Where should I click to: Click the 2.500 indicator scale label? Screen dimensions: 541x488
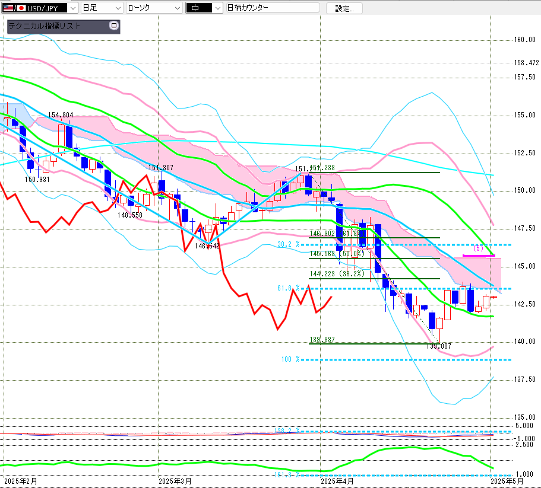pyautogui.click(x=524, y=445)
